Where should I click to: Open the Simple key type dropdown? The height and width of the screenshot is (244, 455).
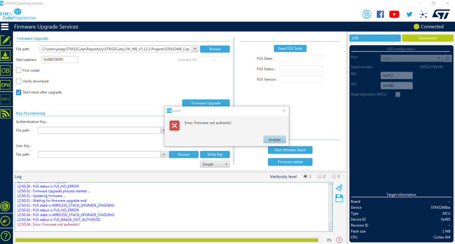tap(215, 164)
